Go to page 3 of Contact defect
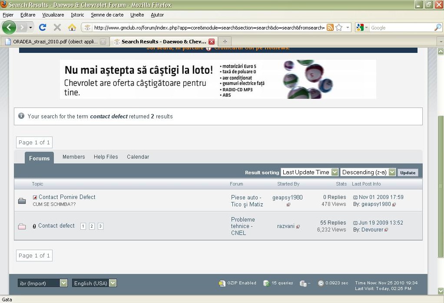The image size is (444, 303). click(100, 226)
